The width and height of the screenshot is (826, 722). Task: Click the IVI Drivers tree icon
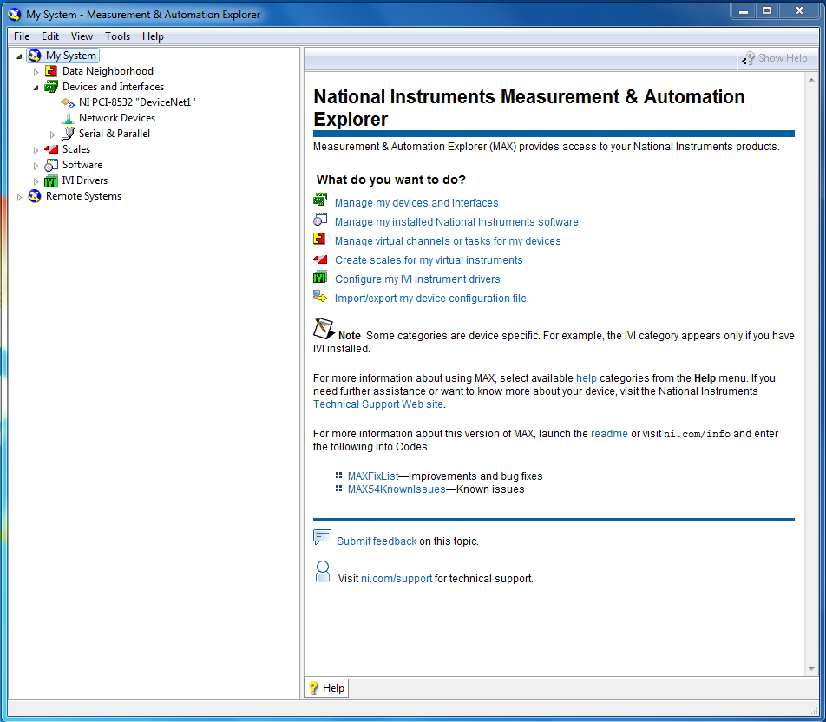tap(51, 180)
